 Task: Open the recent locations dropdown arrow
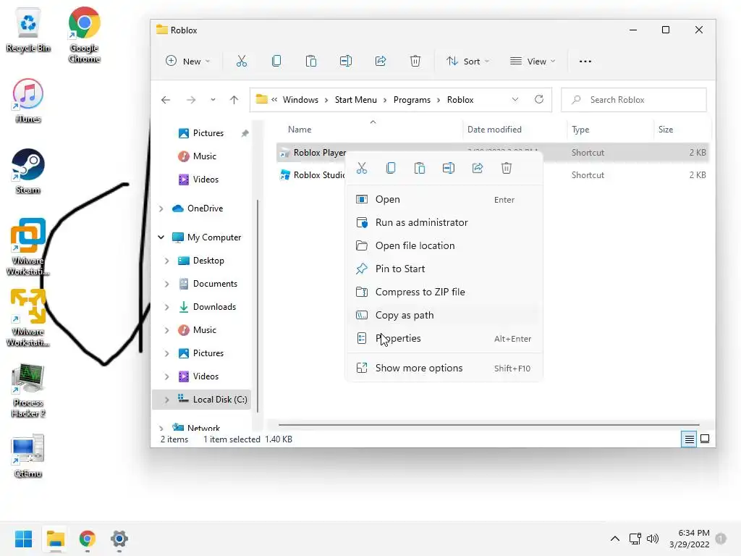pos(213,100)
